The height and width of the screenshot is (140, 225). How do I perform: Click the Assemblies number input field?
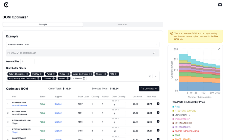coord(27,62)
